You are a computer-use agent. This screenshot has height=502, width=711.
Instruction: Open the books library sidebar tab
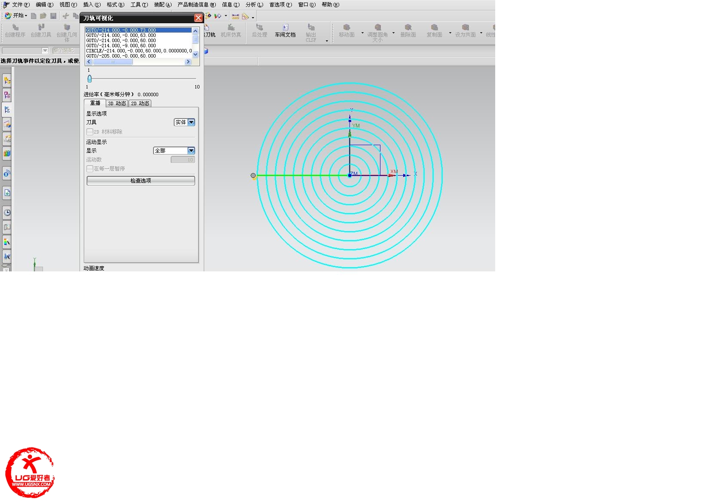click(7, 153)
